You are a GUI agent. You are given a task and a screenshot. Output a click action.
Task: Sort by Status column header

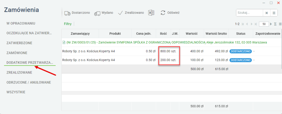[x=241, y=33]
